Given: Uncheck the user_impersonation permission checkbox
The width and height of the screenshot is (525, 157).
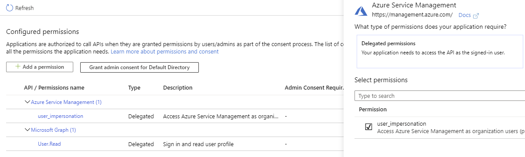Looking at the screenshot, I should click(368, 127).
